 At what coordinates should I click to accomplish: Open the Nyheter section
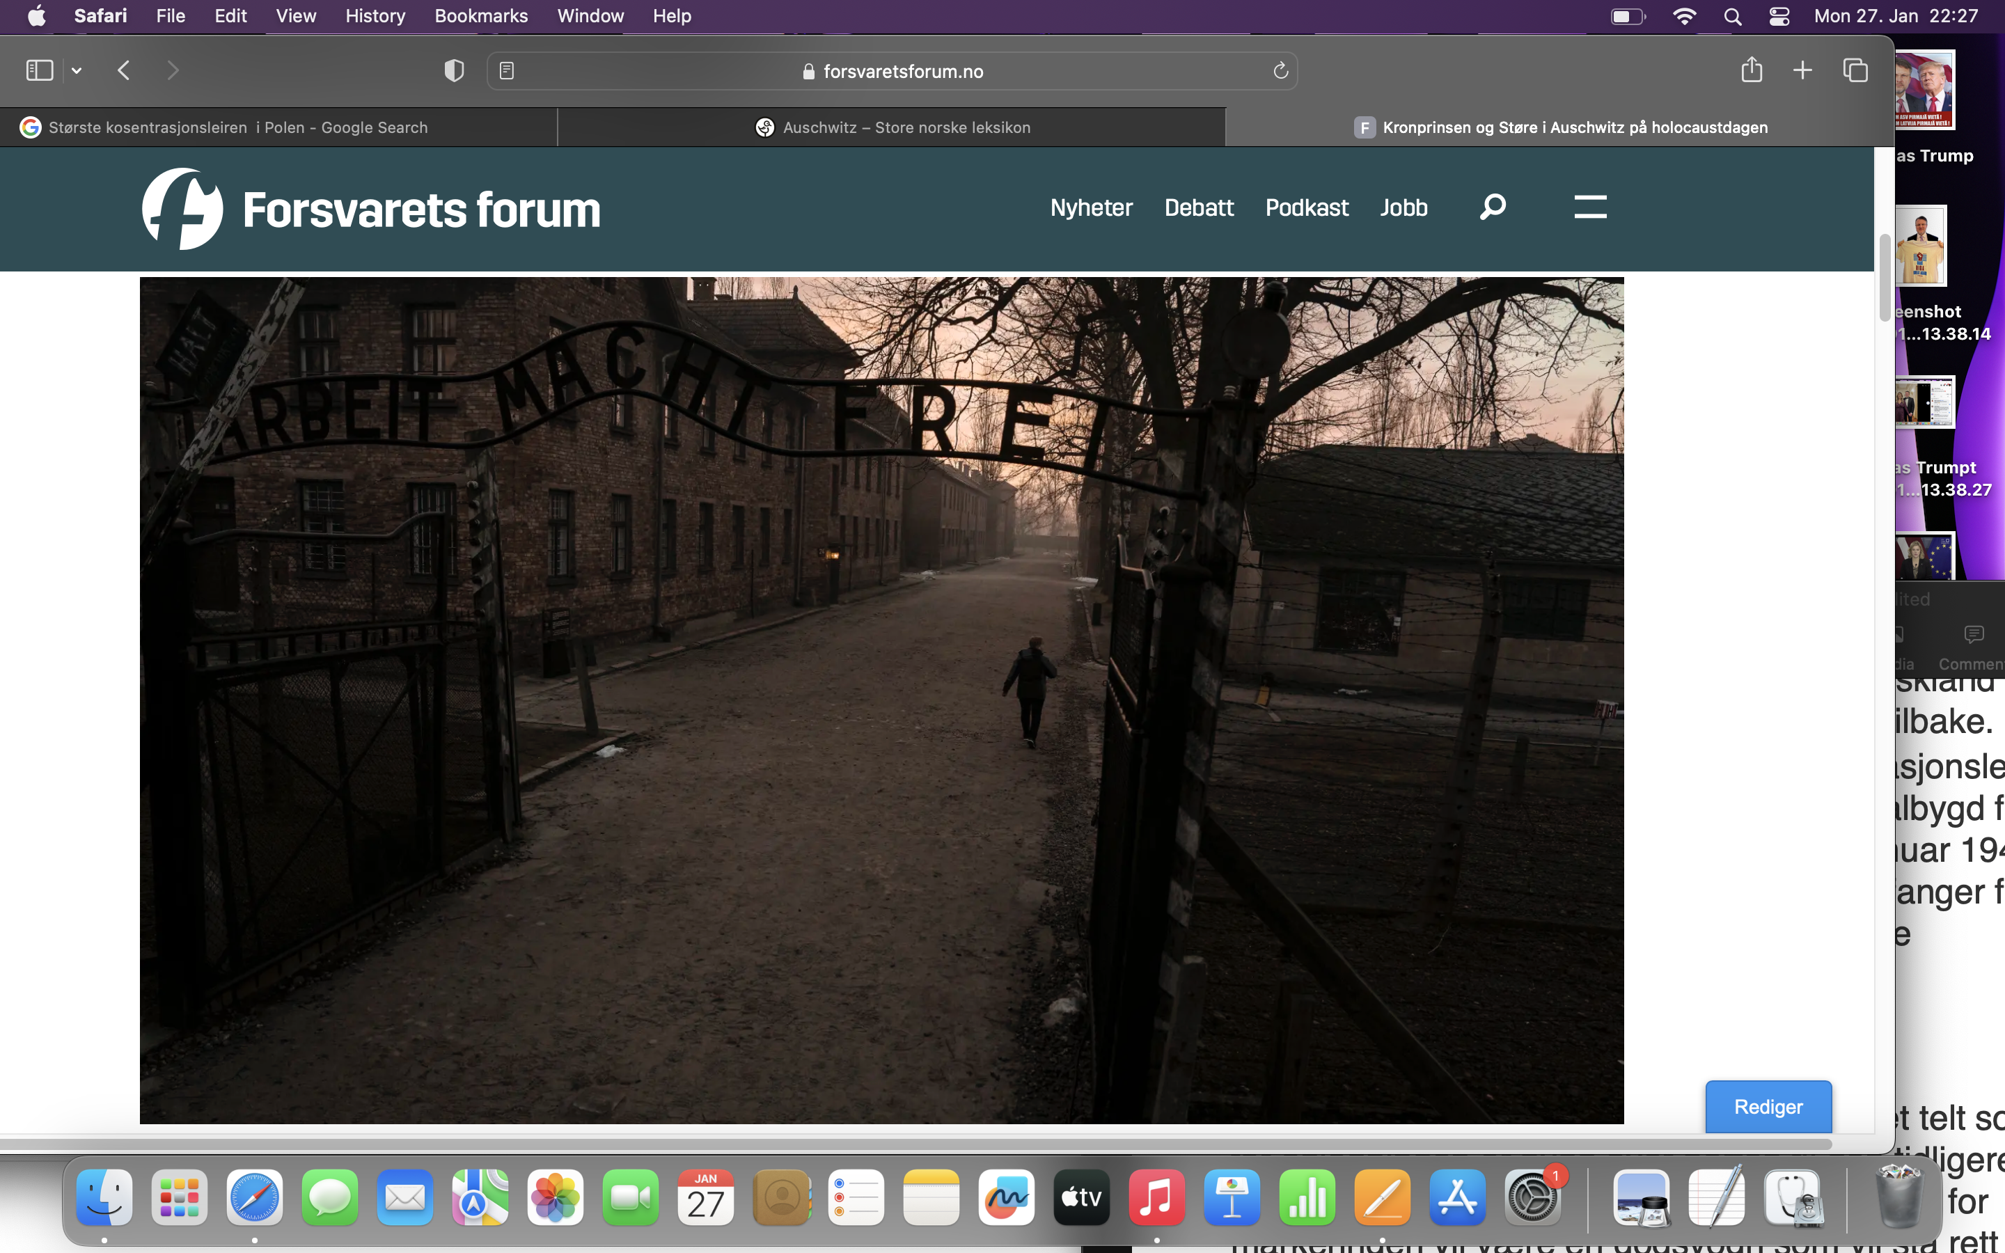pyautogui.click(x=1091, y=207)
